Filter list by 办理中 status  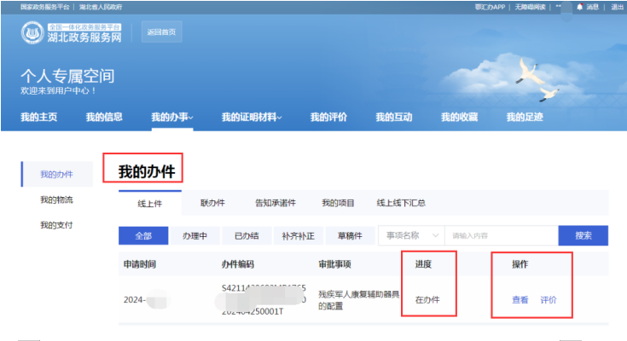pyautogui.click(x=194, y=235)
